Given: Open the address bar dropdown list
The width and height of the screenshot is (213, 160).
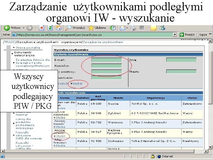Looking at the screenshot, I should point(175,35).
